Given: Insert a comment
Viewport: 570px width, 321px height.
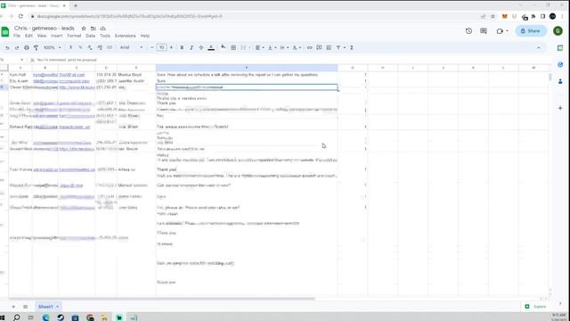Looking at the screenshot, I should tap(319, 47).
